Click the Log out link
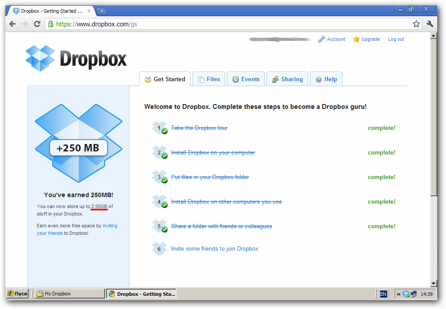The width and height of the screenshot is (446, 309). click(396, 39)
